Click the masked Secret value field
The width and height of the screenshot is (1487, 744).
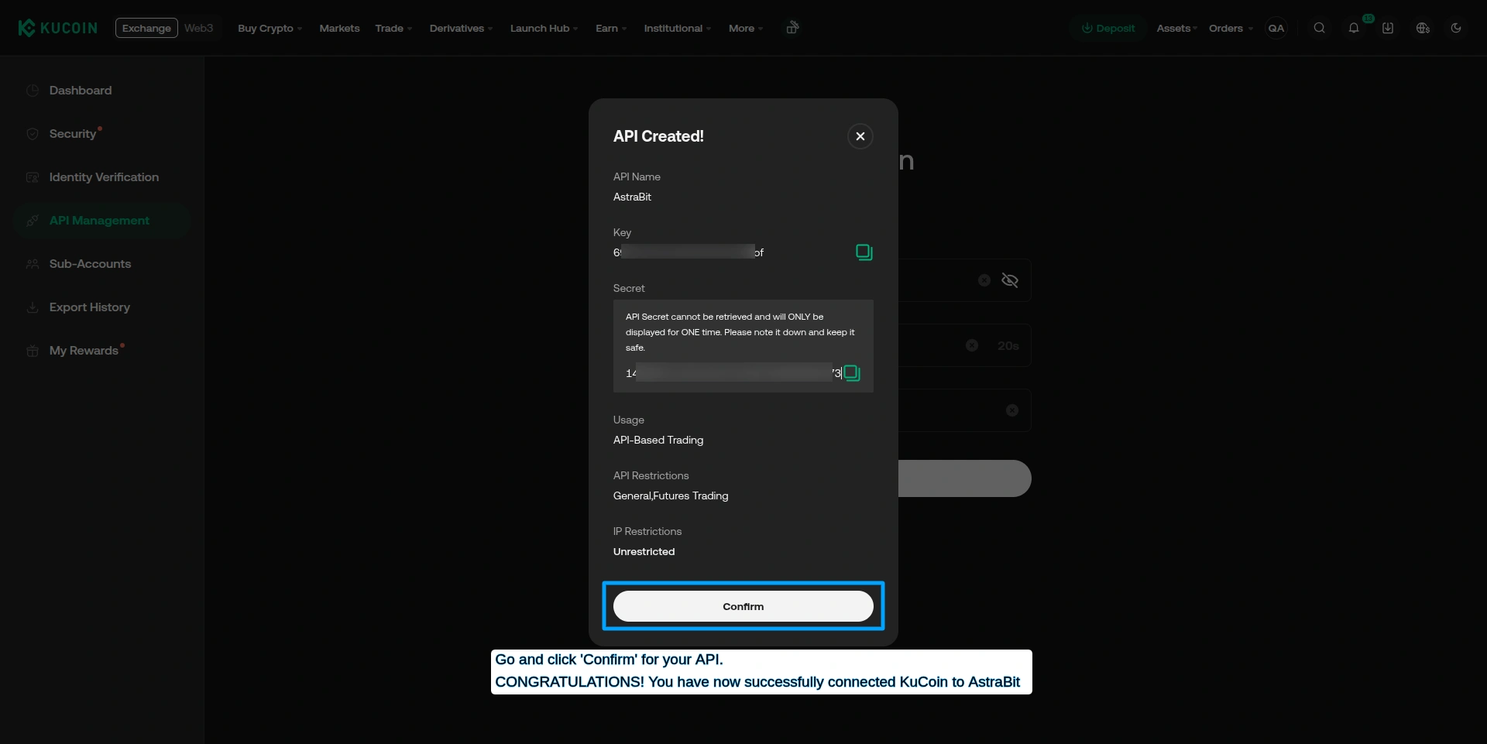tap(733, 373)
